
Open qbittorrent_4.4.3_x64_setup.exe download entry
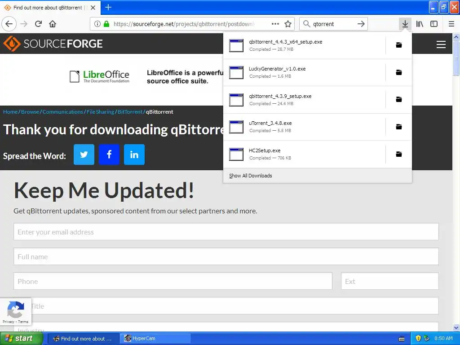[x=304, y=45]
